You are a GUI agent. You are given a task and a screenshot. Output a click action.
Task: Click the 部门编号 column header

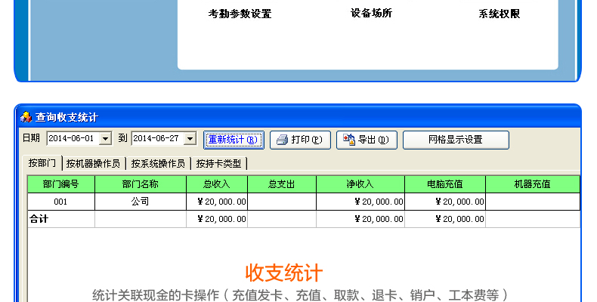(x=60, y=184)
